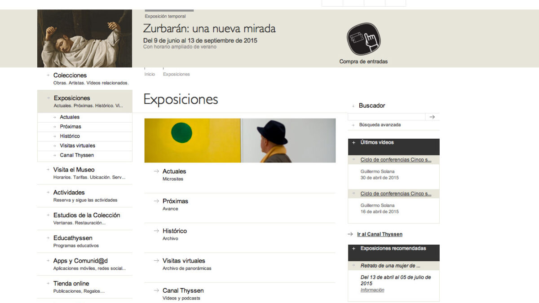Click the Exposiciones breadcrumb link
Screen dimensions: 539x303
point(177,74)
